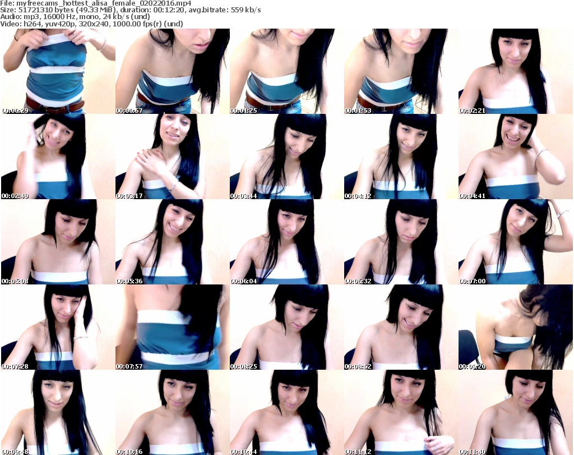Pick the thumbnail marked 00:05:08
Image resolution: width=574 pixels, height=455 pixels.
(58, 242)
